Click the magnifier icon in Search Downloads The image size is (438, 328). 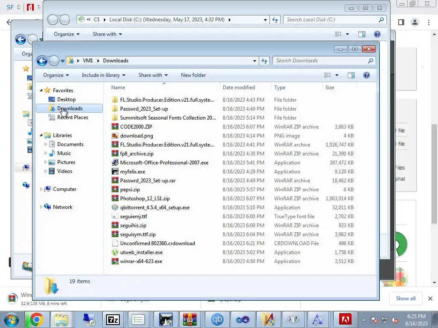pos(370,61)
